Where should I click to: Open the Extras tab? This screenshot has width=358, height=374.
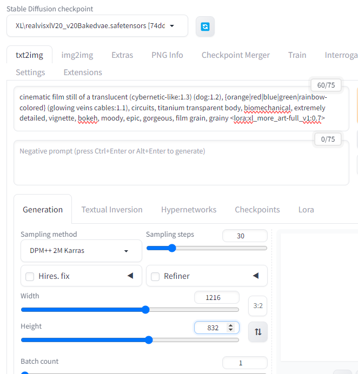coord(122,55)
